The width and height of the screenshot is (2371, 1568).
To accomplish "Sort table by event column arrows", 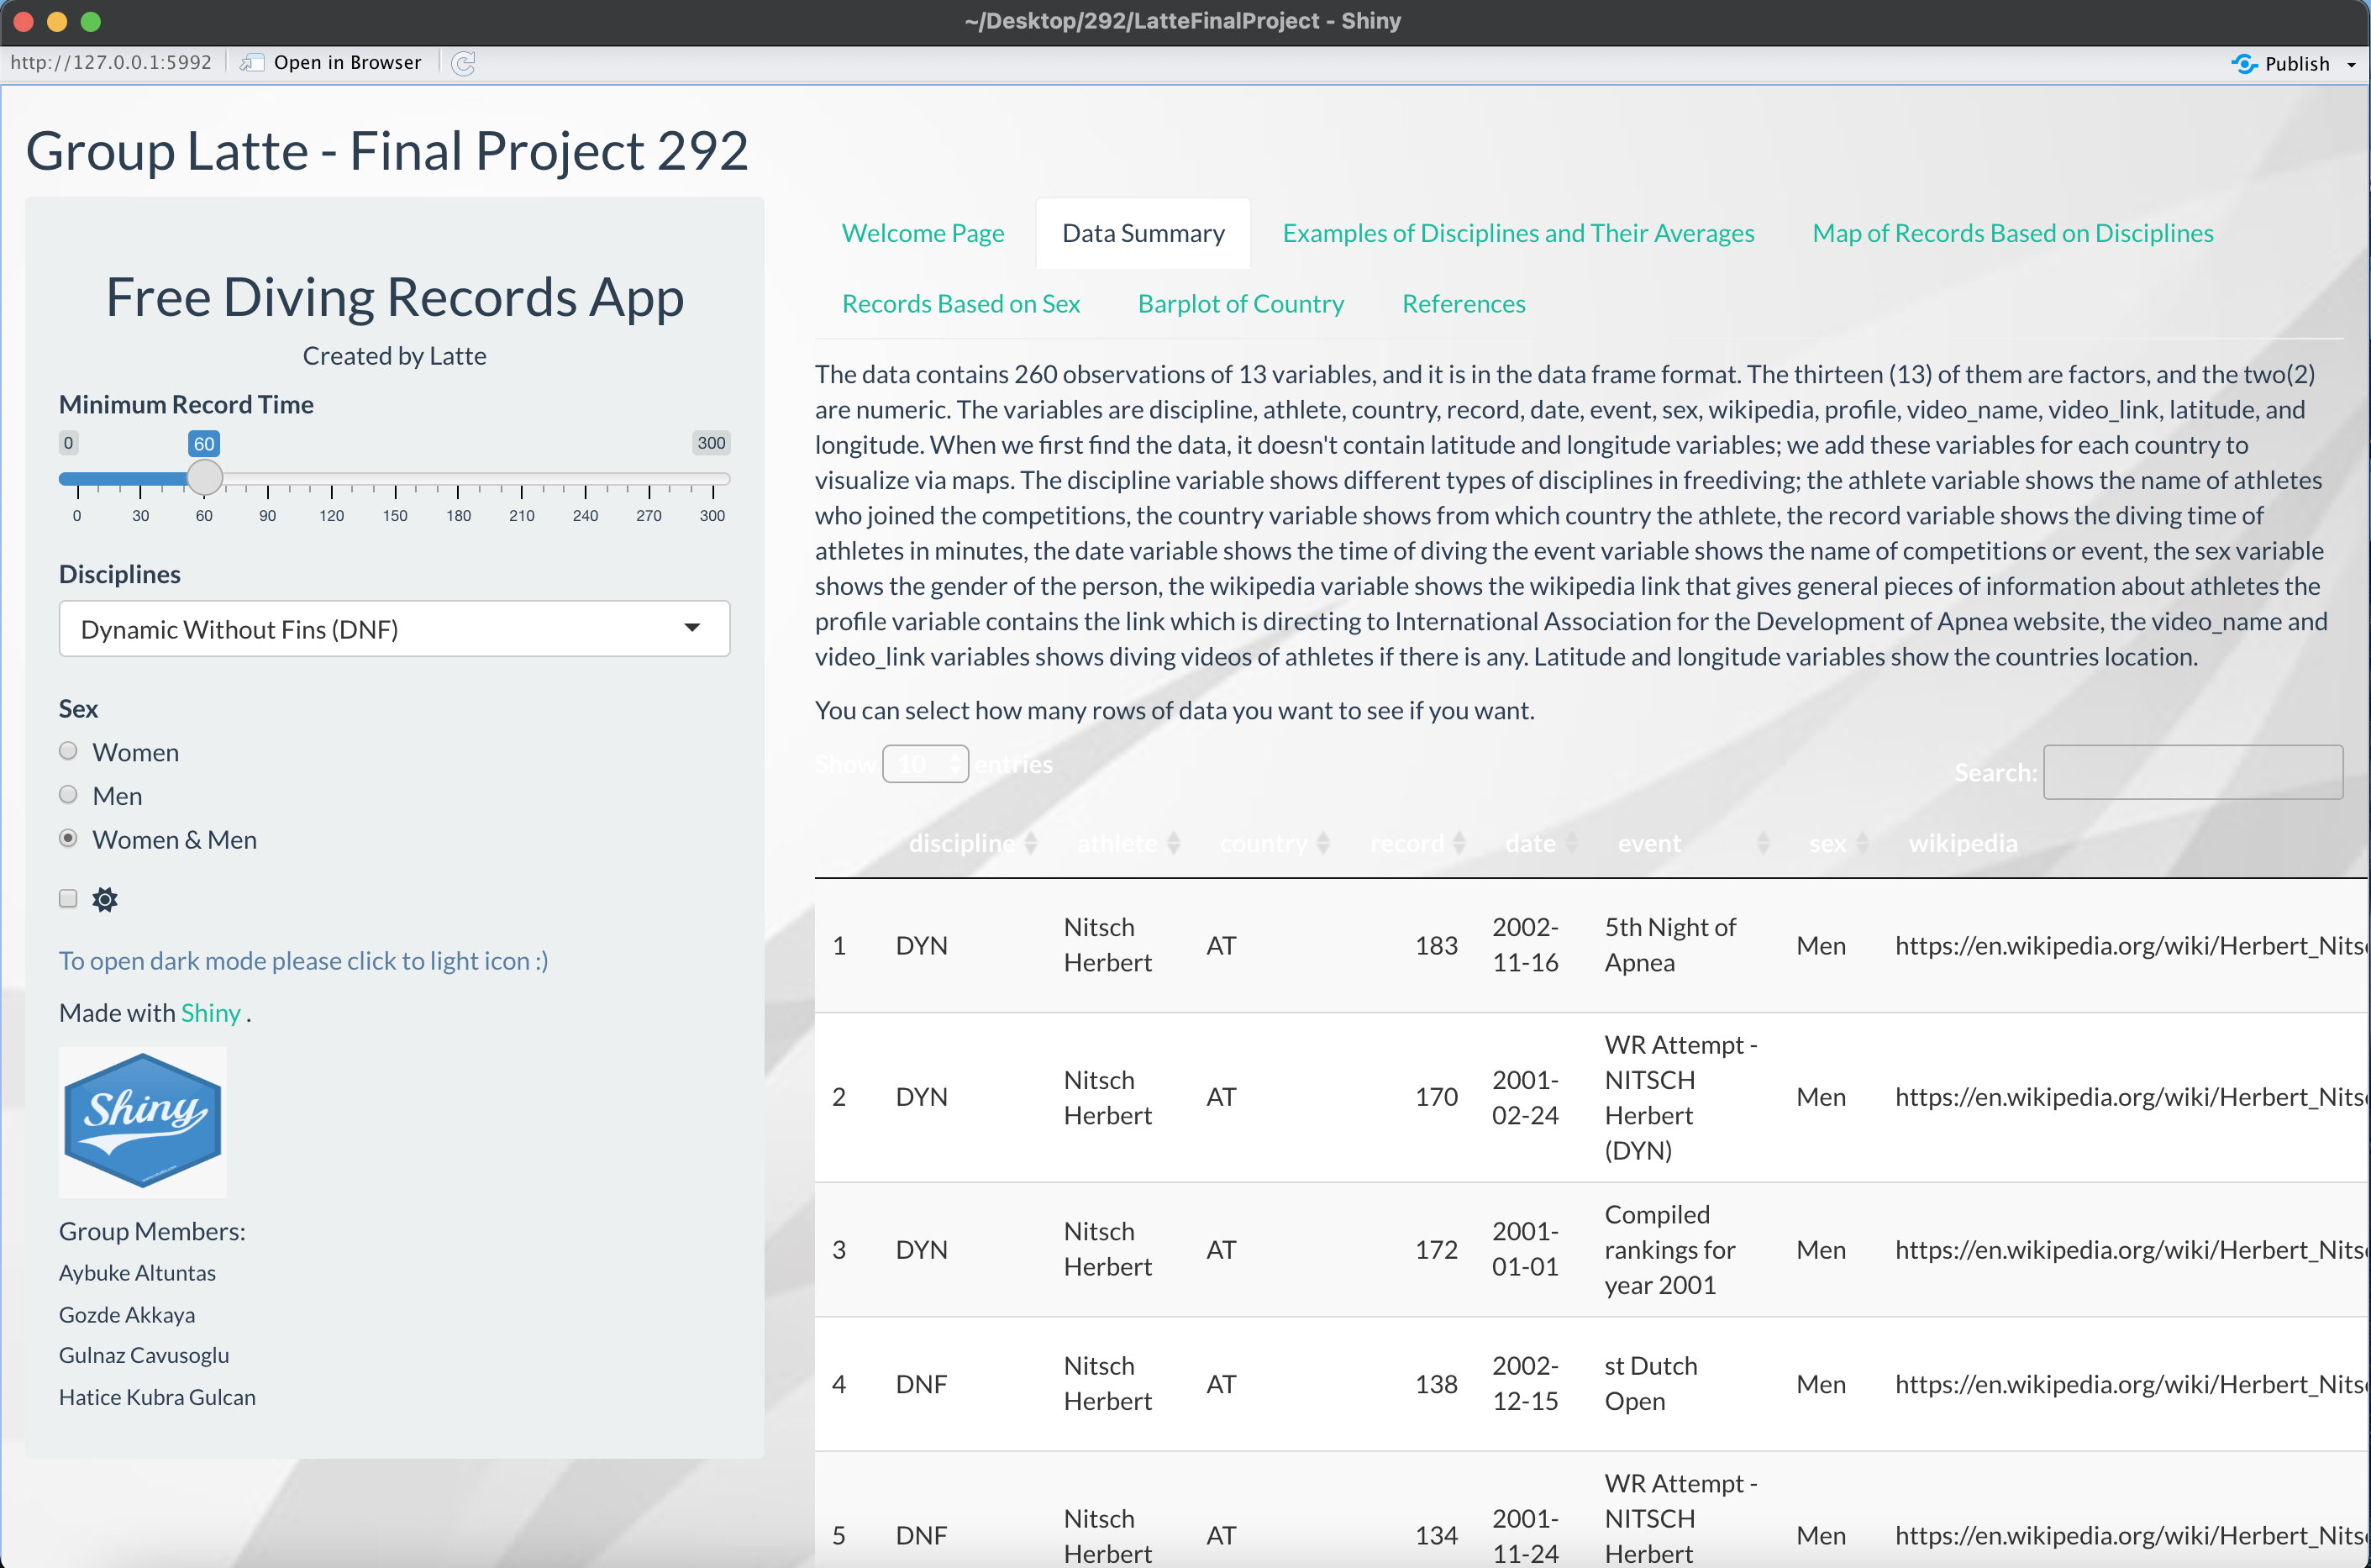I will (1764, 844).
